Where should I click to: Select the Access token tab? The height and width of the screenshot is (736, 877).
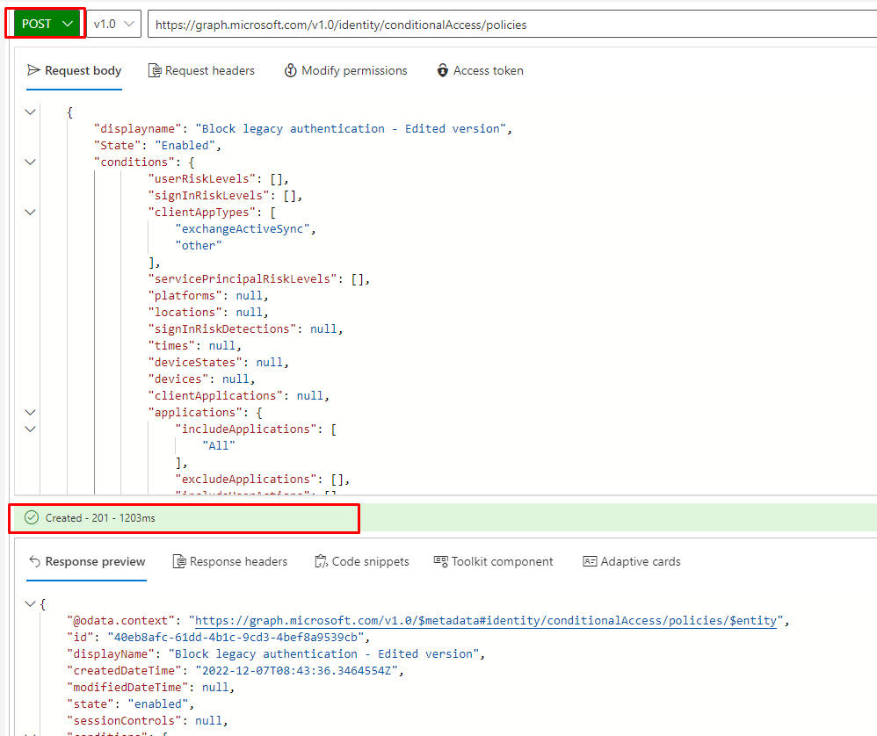coord(480,70)
